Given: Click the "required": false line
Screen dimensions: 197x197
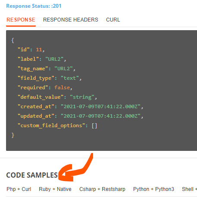Looking at the screenshot, I should click(x=45, y=88).
